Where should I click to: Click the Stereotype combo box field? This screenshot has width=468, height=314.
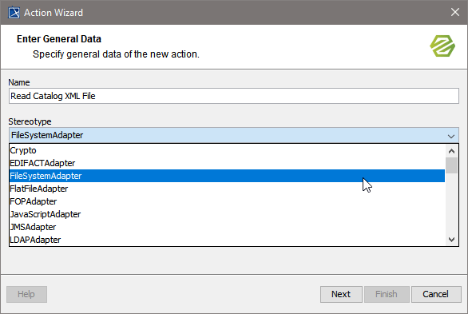[x=234, y=135]
